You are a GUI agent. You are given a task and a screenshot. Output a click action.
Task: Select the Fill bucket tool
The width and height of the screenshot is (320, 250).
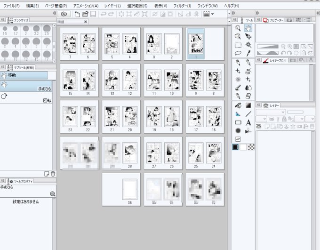[x=238, y=105]
